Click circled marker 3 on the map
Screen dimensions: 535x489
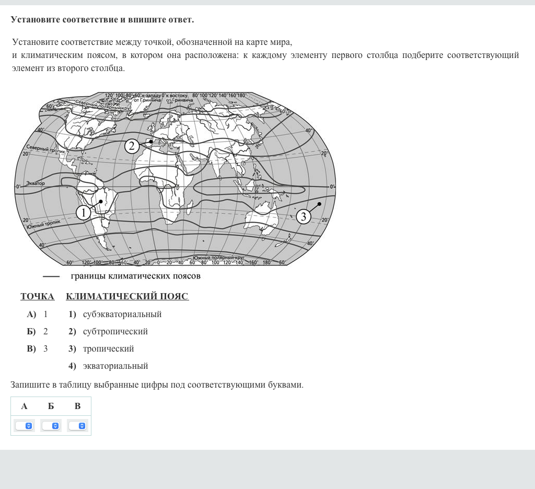point(303,216)
